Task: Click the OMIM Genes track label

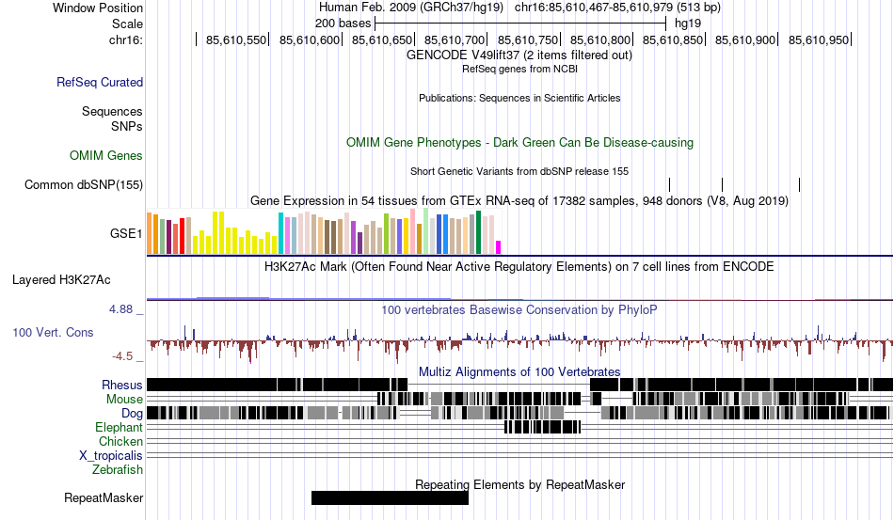Action: tap(105, 155)
